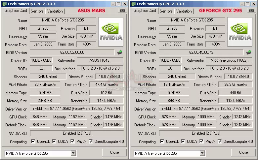Click the camera screenshot icon in GEFORCE GTX 295 window
Screen dimensions: 258x160
(251, 11)
